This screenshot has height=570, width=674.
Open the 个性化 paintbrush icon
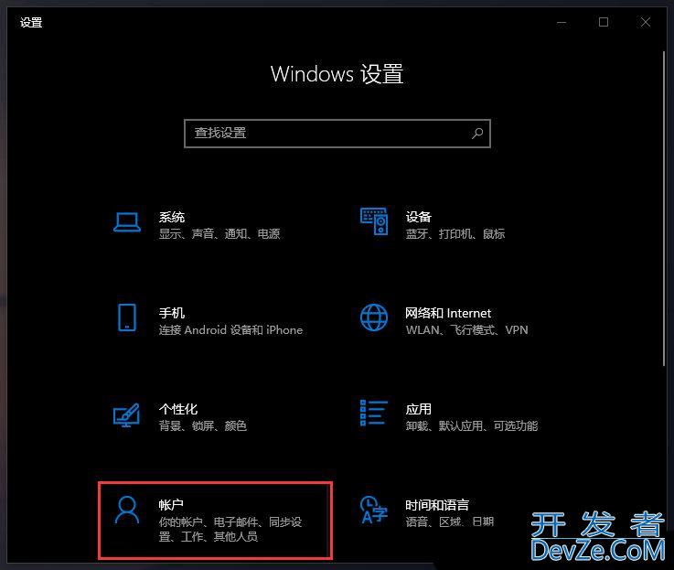[x=126, y=414]
